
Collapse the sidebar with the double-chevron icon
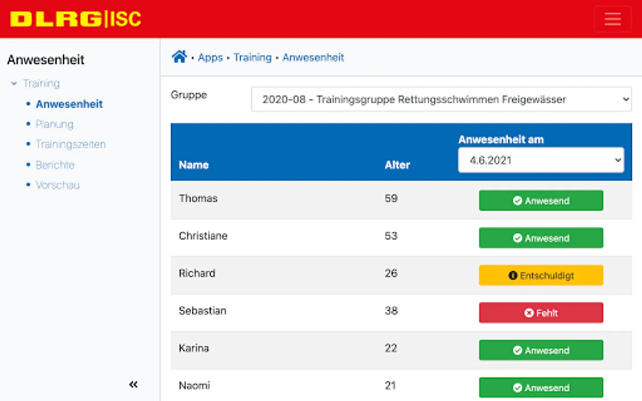[x=133, y=384]
